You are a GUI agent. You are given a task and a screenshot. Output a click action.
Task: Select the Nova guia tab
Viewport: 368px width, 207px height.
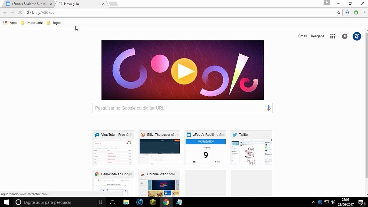pos(80,4)
